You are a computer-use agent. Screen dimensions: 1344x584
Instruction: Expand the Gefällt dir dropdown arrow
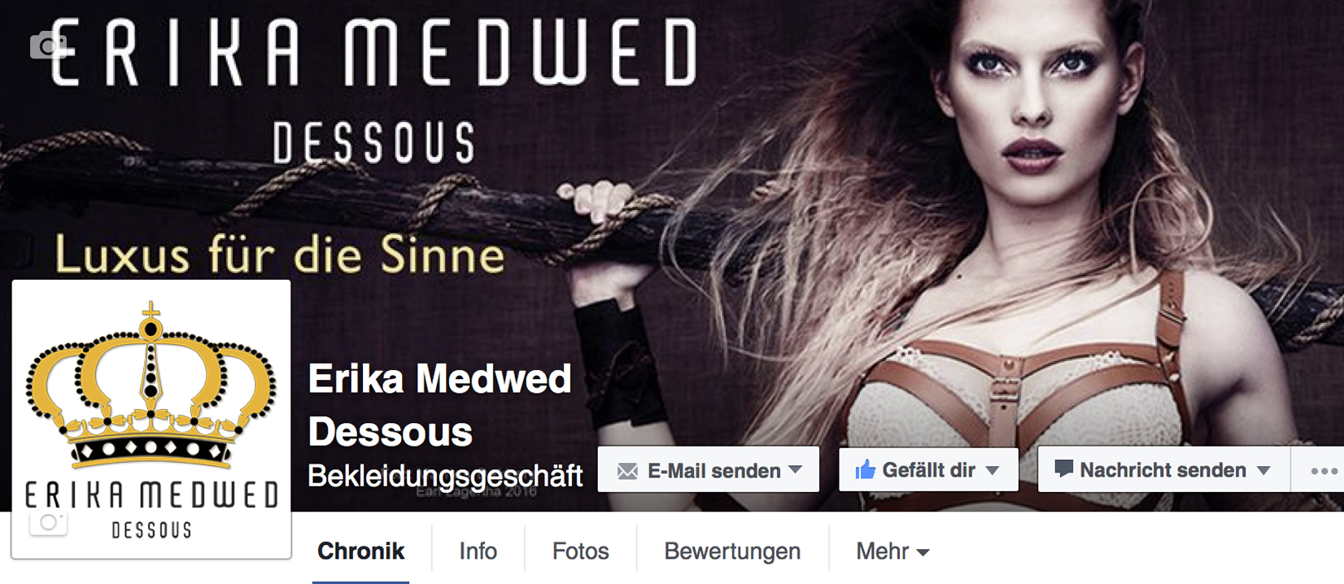pyautogui.click(x=993, y=470)
